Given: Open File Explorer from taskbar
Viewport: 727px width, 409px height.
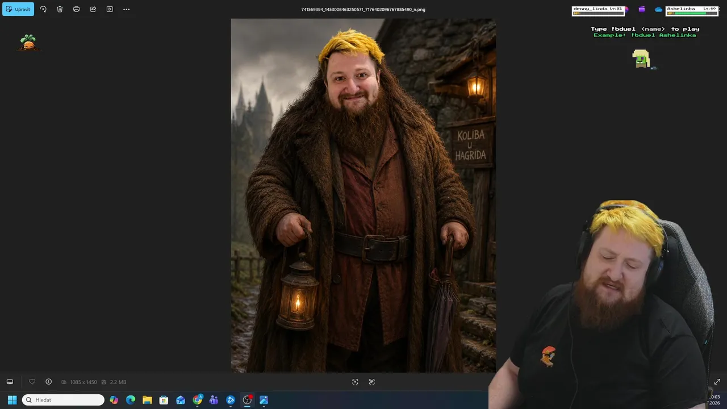Looking at the screenshot, I should [147, 400].
